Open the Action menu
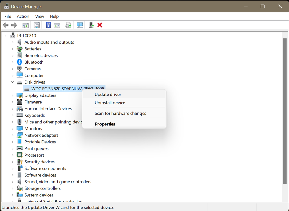289x211 pixels. tap(23, 16)
